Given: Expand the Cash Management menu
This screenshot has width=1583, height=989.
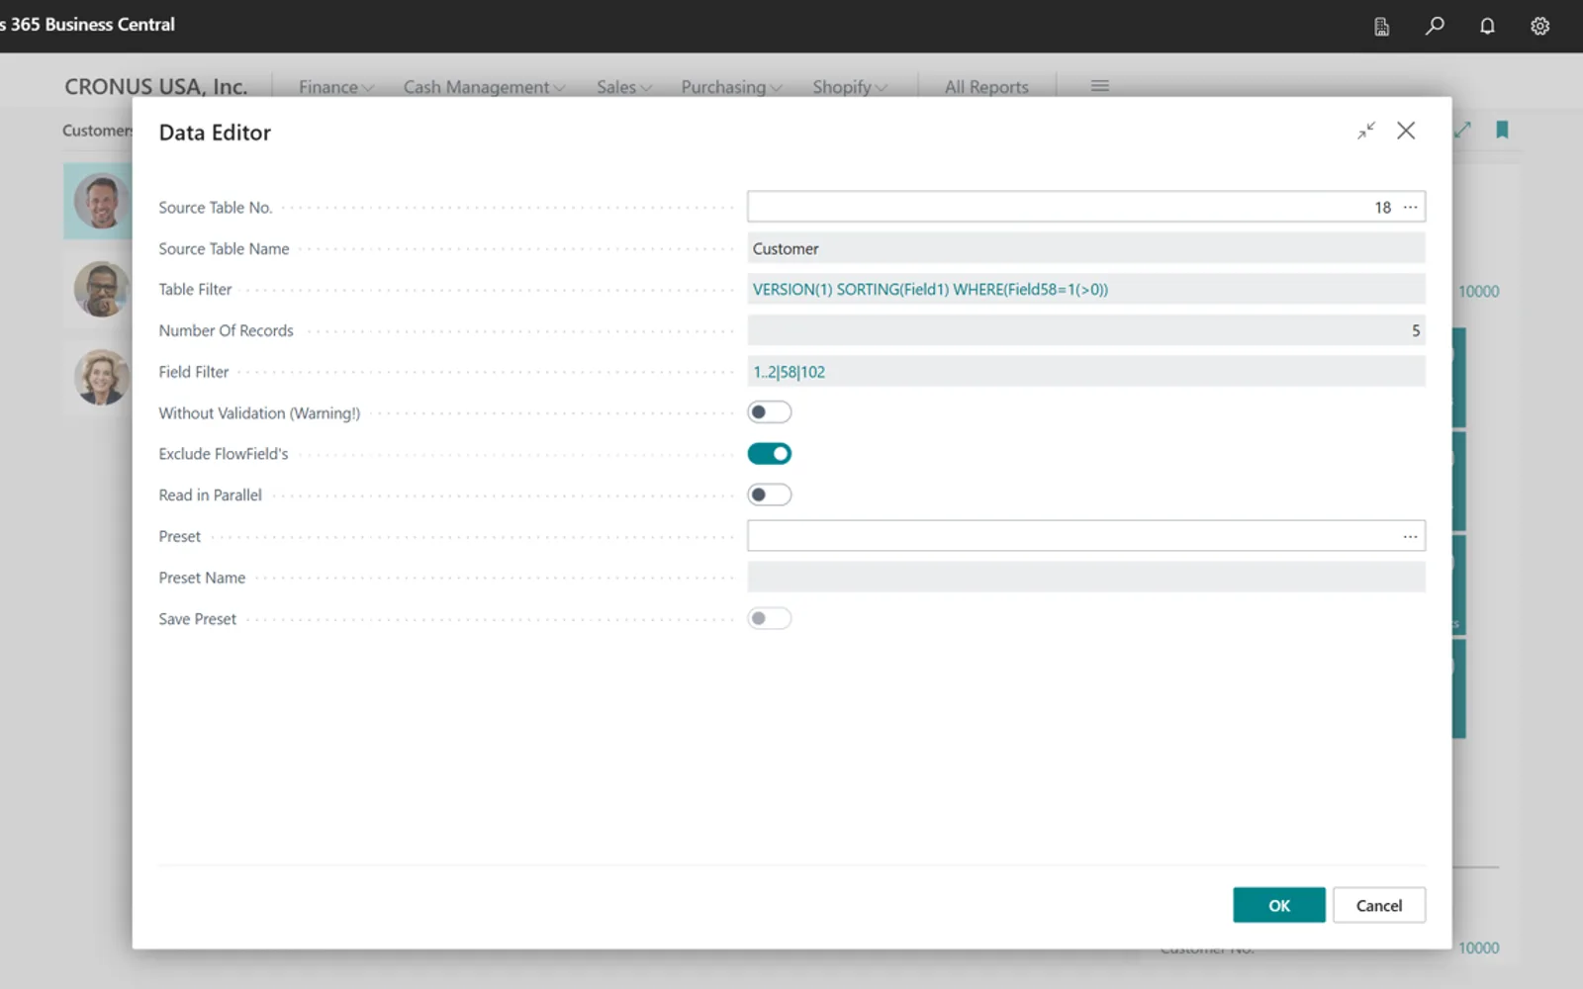Looking at the screenshot, I should pyautogui.click(x=484, y=87).
